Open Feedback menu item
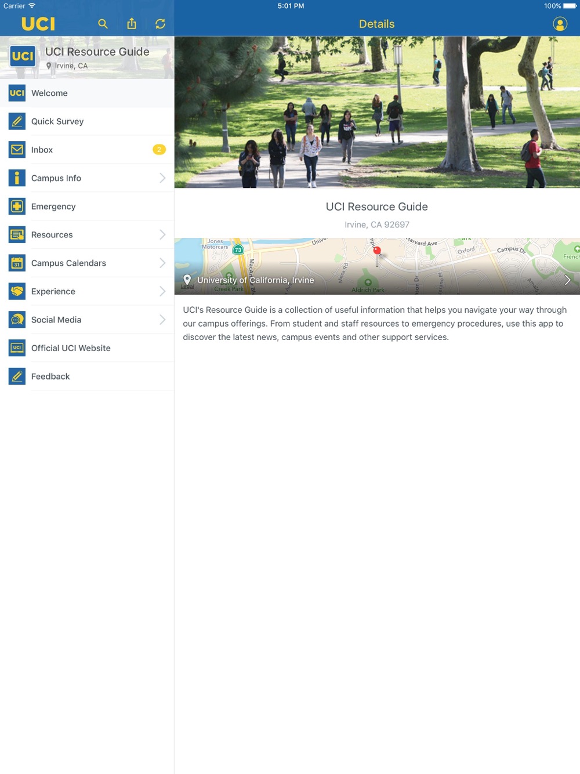The width and height of the screenshot is (580, 774). (87, 377)
